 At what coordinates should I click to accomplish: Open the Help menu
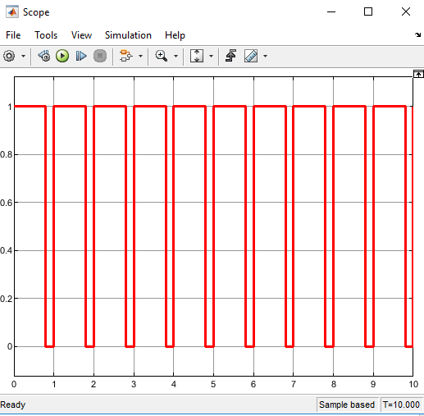coord(175,35)
